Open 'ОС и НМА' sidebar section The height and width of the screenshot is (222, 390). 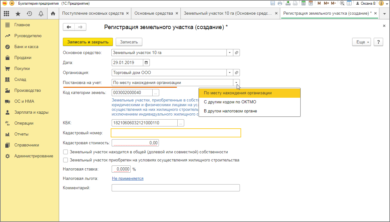click(24, 101)
